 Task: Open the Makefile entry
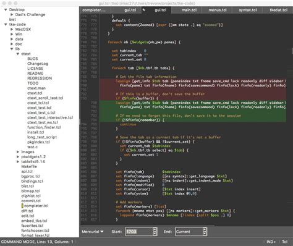click(x=29, y=166)
